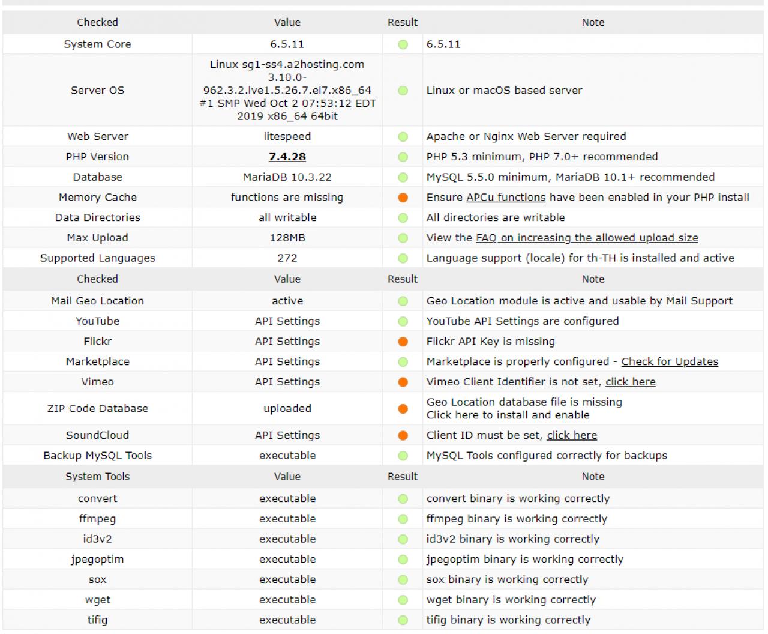The width and height of the screenshot is (768, 634).
Task: Click the green ffmpeg status dot
Action: (x=403, y=519)
